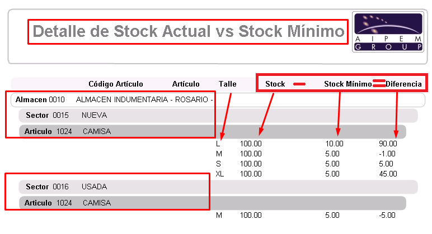This screenshot has height=234, width=432.
Task: Select Articulo 1024 CAMISA under USADA sector
Action: point(213,203)
